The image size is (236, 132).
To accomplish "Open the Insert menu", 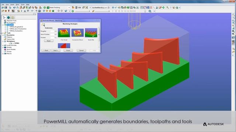I will tap(12, 5).
